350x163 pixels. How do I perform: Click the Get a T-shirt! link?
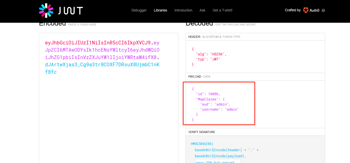coord(222,10)
